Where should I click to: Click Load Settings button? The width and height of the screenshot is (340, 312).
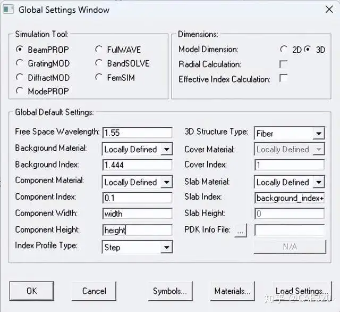coord(302,291)
